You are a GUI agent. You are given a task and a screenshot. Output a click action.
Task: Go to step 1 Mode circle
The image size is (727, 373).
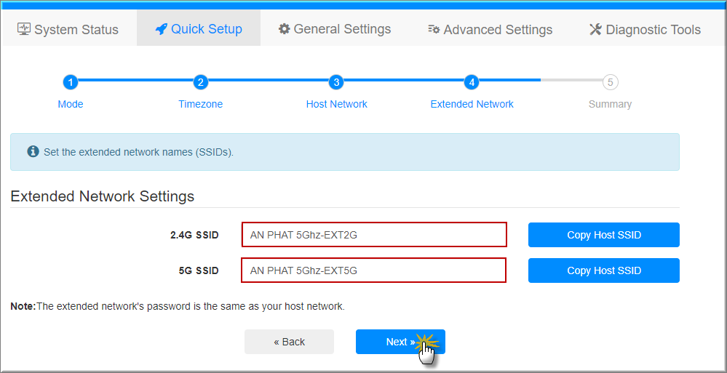[70, 82]
